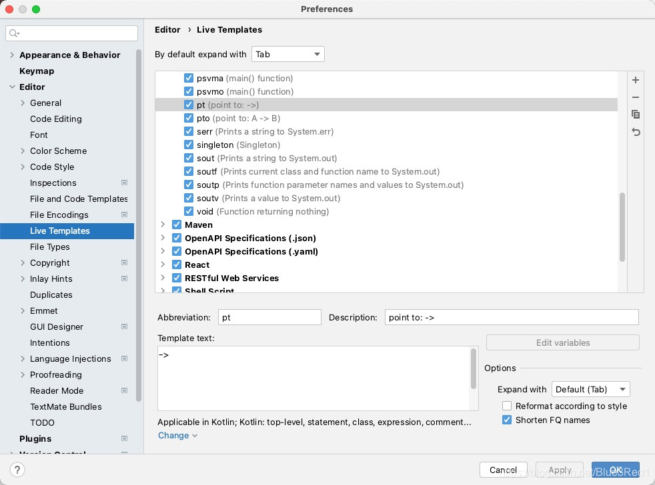Expand the Color Scheme settings node
The width and height of the screenshot is (655, 485).
(x=23, y=151)
